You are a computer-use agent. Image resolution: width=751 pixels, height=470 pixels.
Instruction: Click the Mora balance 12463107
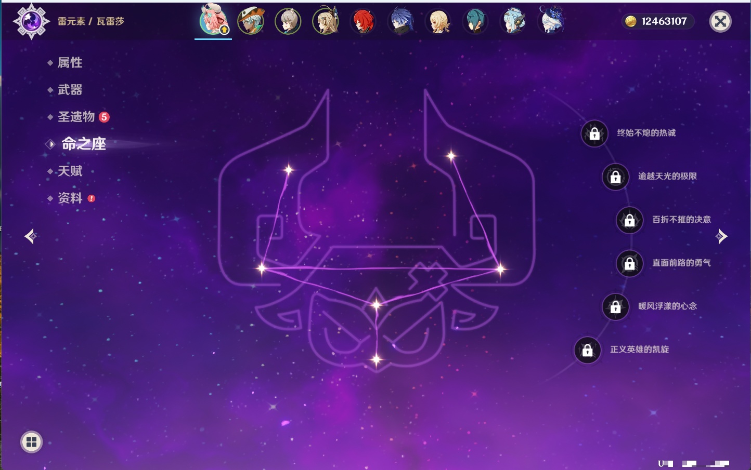[x=664, y=21]
